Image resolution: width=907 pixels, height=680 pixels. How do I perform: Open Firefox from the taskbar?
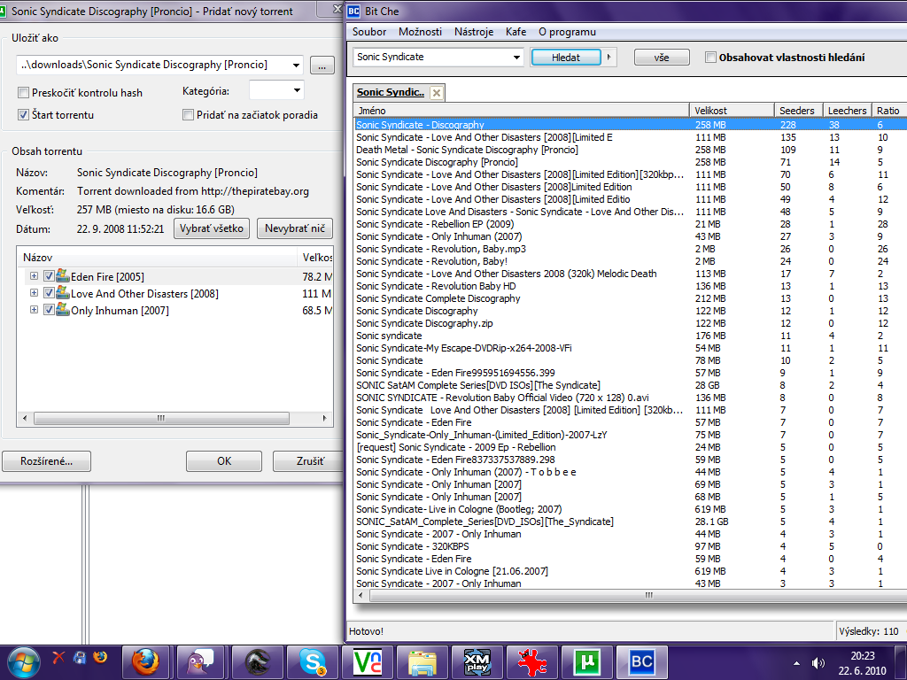[145, 662]
